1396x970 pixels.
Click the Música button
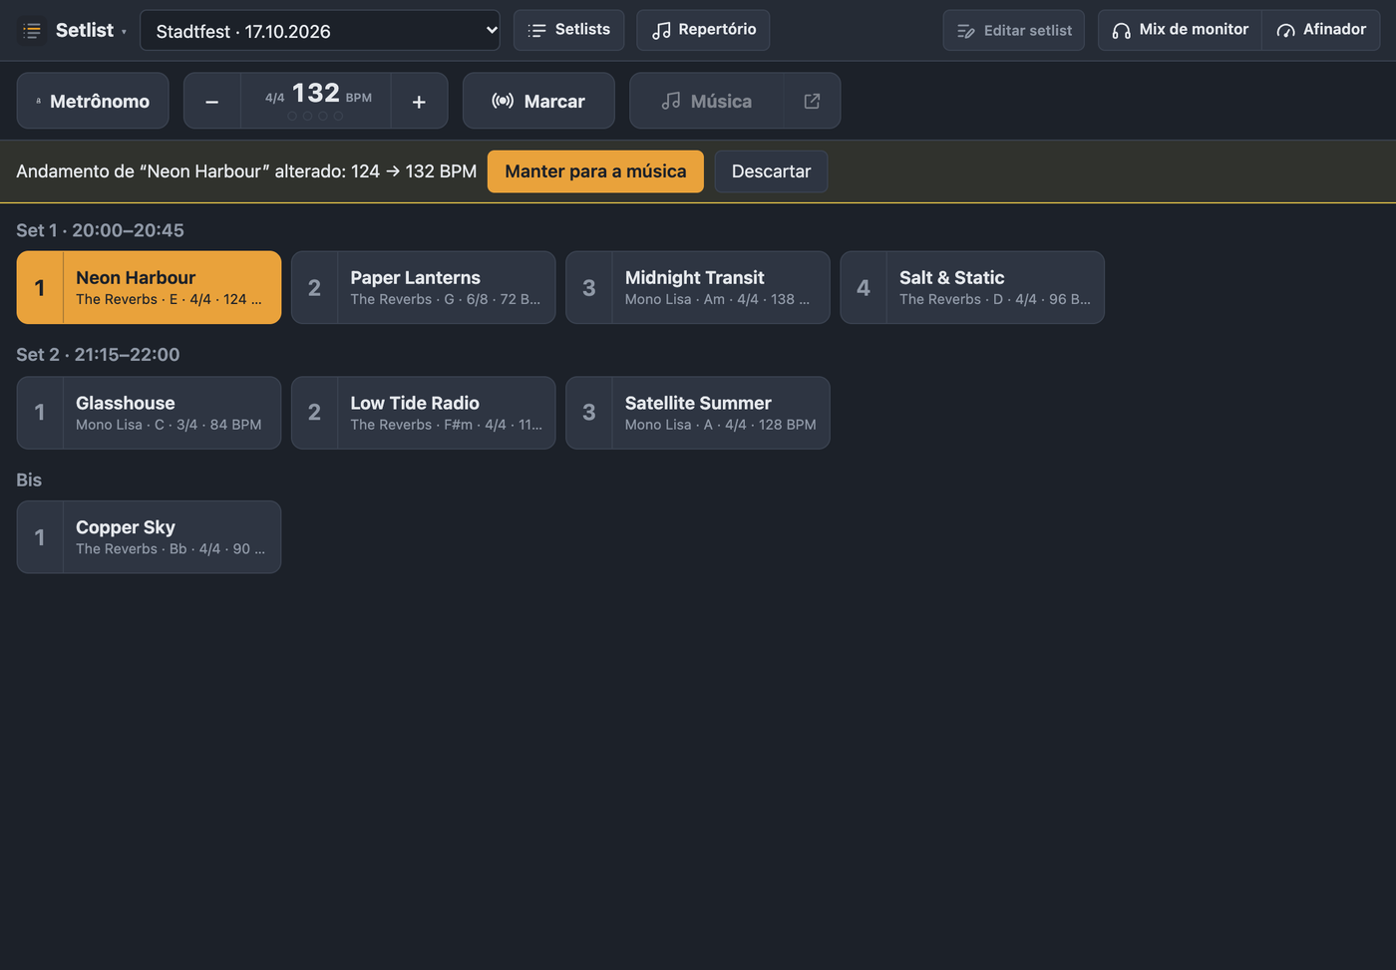click(707, 101)
